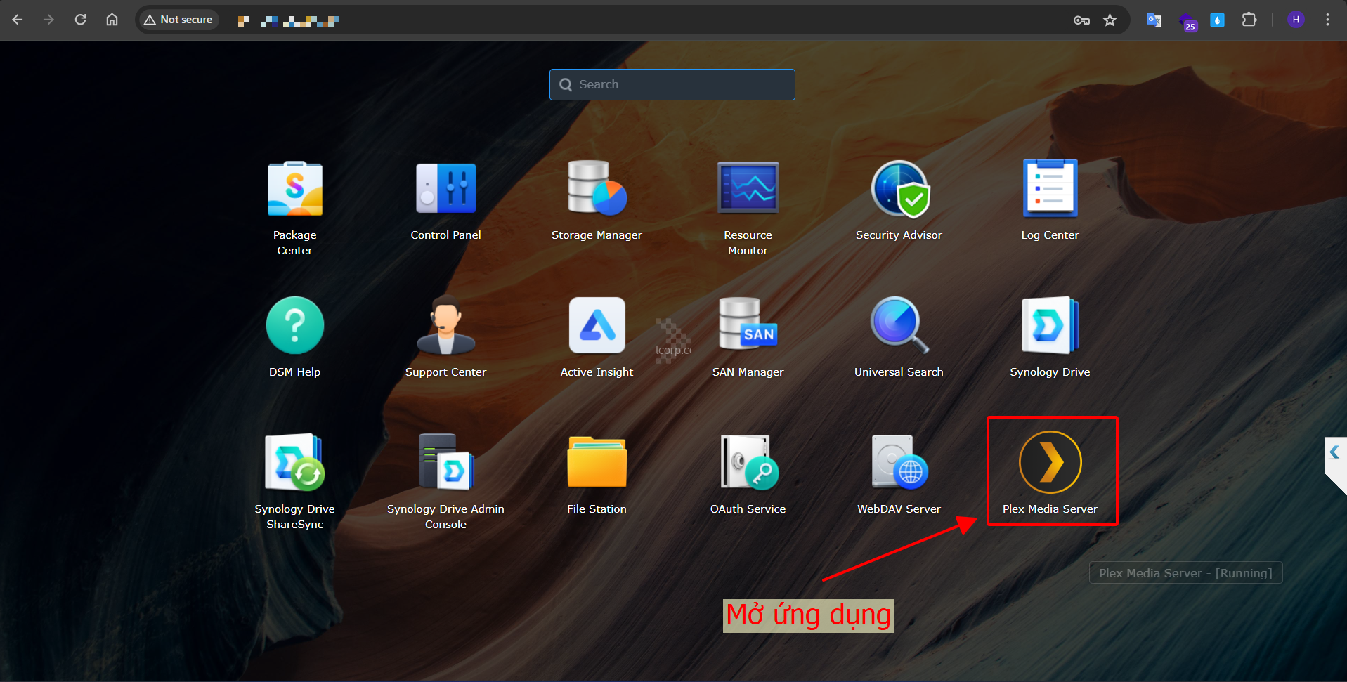Viewport: 1347px width, 682px height.
Task: Launch Security Advisor
Action: click(x=899, y=190)
